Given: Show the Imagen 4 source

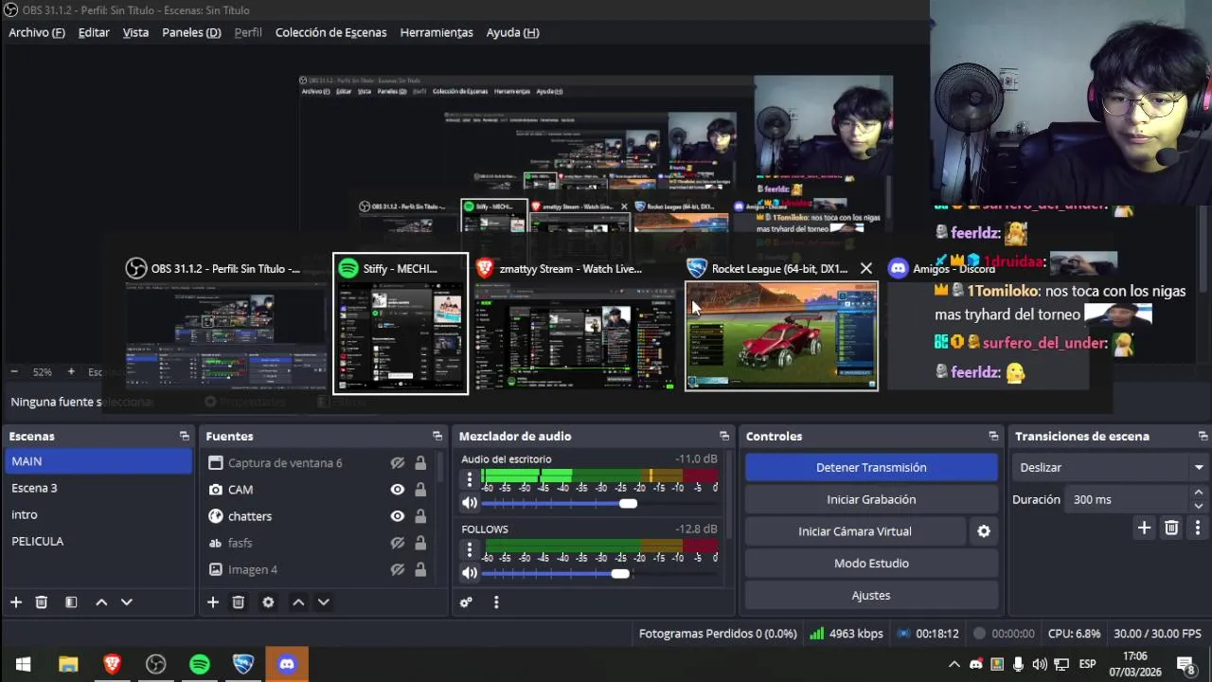Looking at the screenshot, I should (398, 569).
